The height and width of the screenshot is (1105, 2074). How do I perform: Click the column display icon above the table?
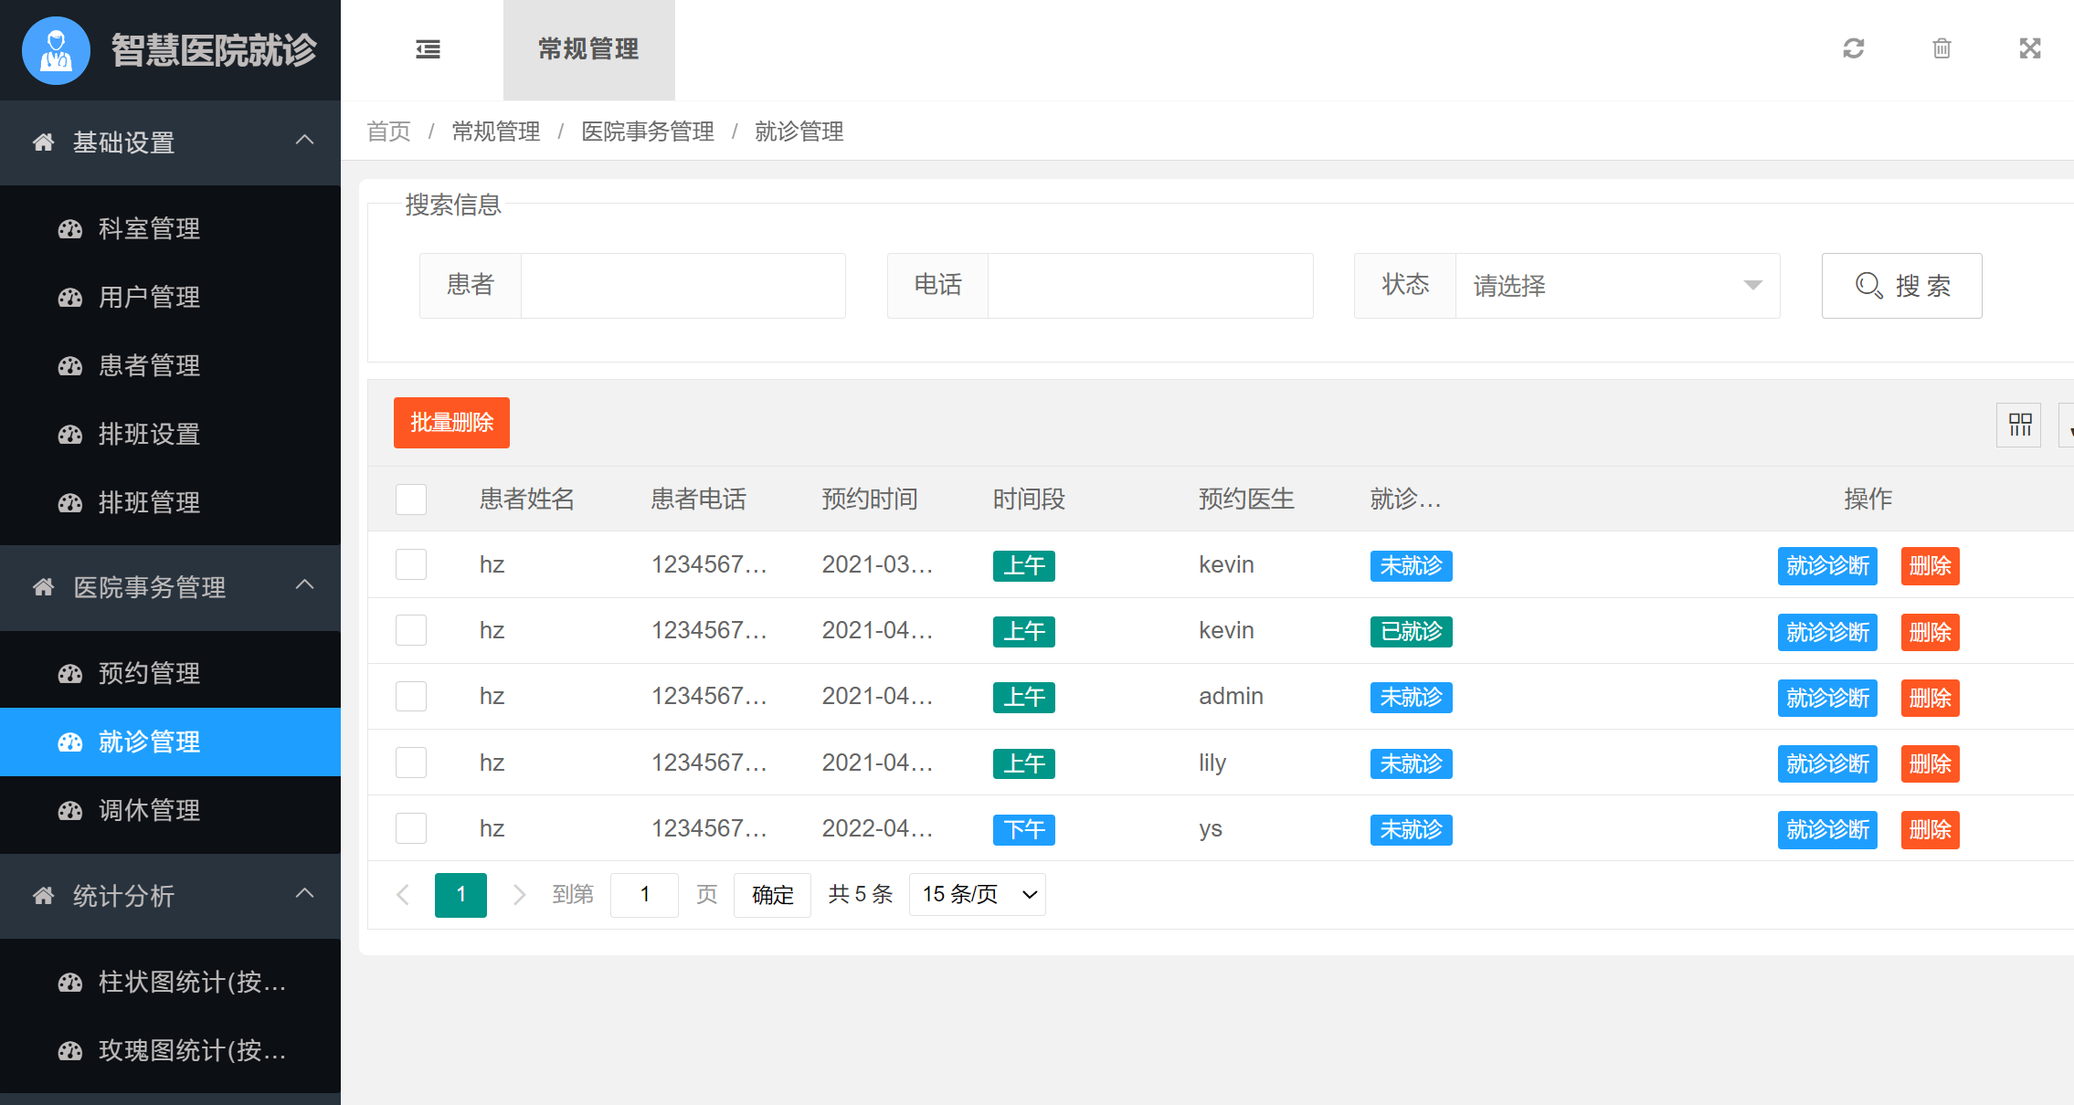point(2018,425)
